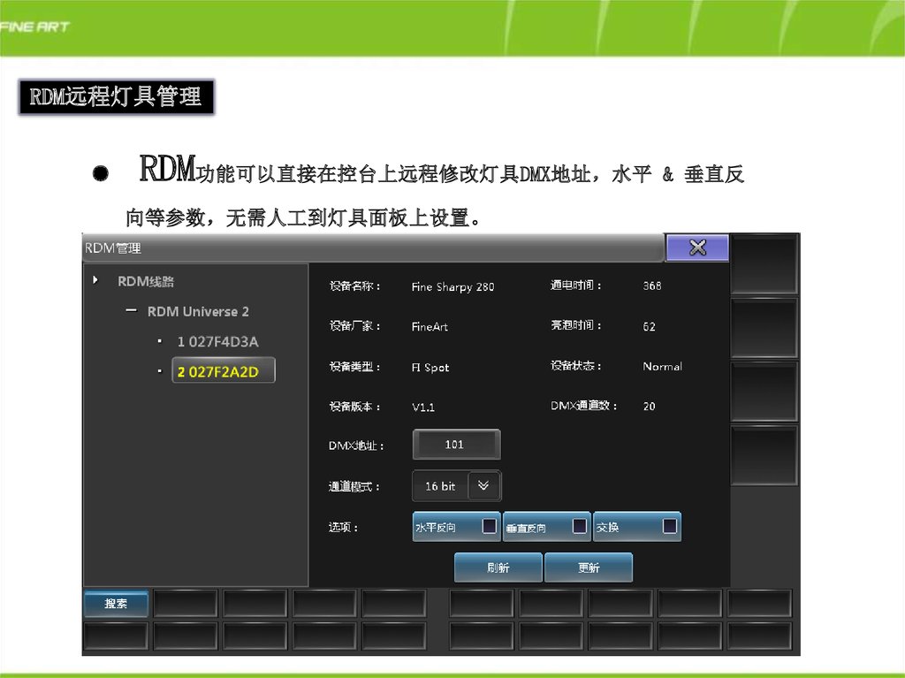
Task: Toggle the 垂直反向 checkbox
Action: click(580, 527)
